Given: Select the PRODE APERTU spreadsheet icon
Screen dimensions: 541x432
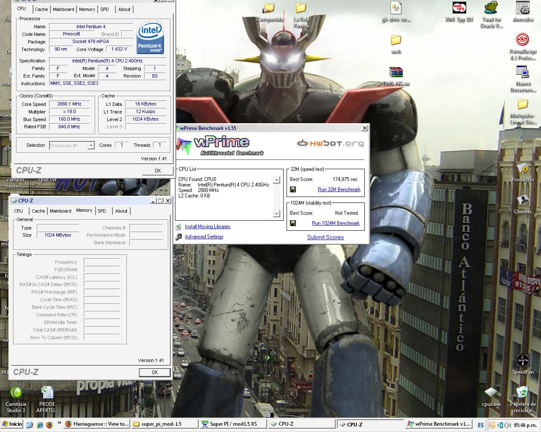Looking at the screenshot, I should click(x=47, y=400).
